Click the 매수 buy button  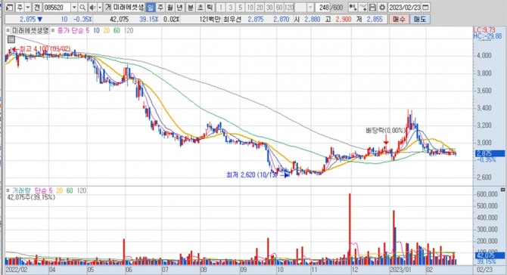(399, 20)
